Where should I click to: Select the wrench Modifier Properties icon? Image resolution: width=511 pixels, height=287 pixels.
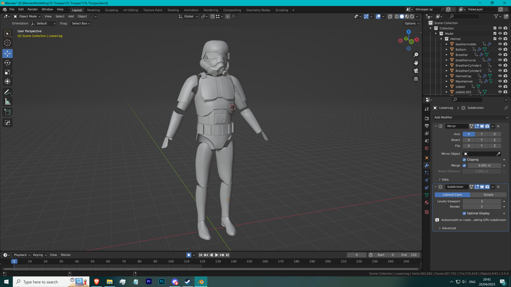(x=427, y=165)
